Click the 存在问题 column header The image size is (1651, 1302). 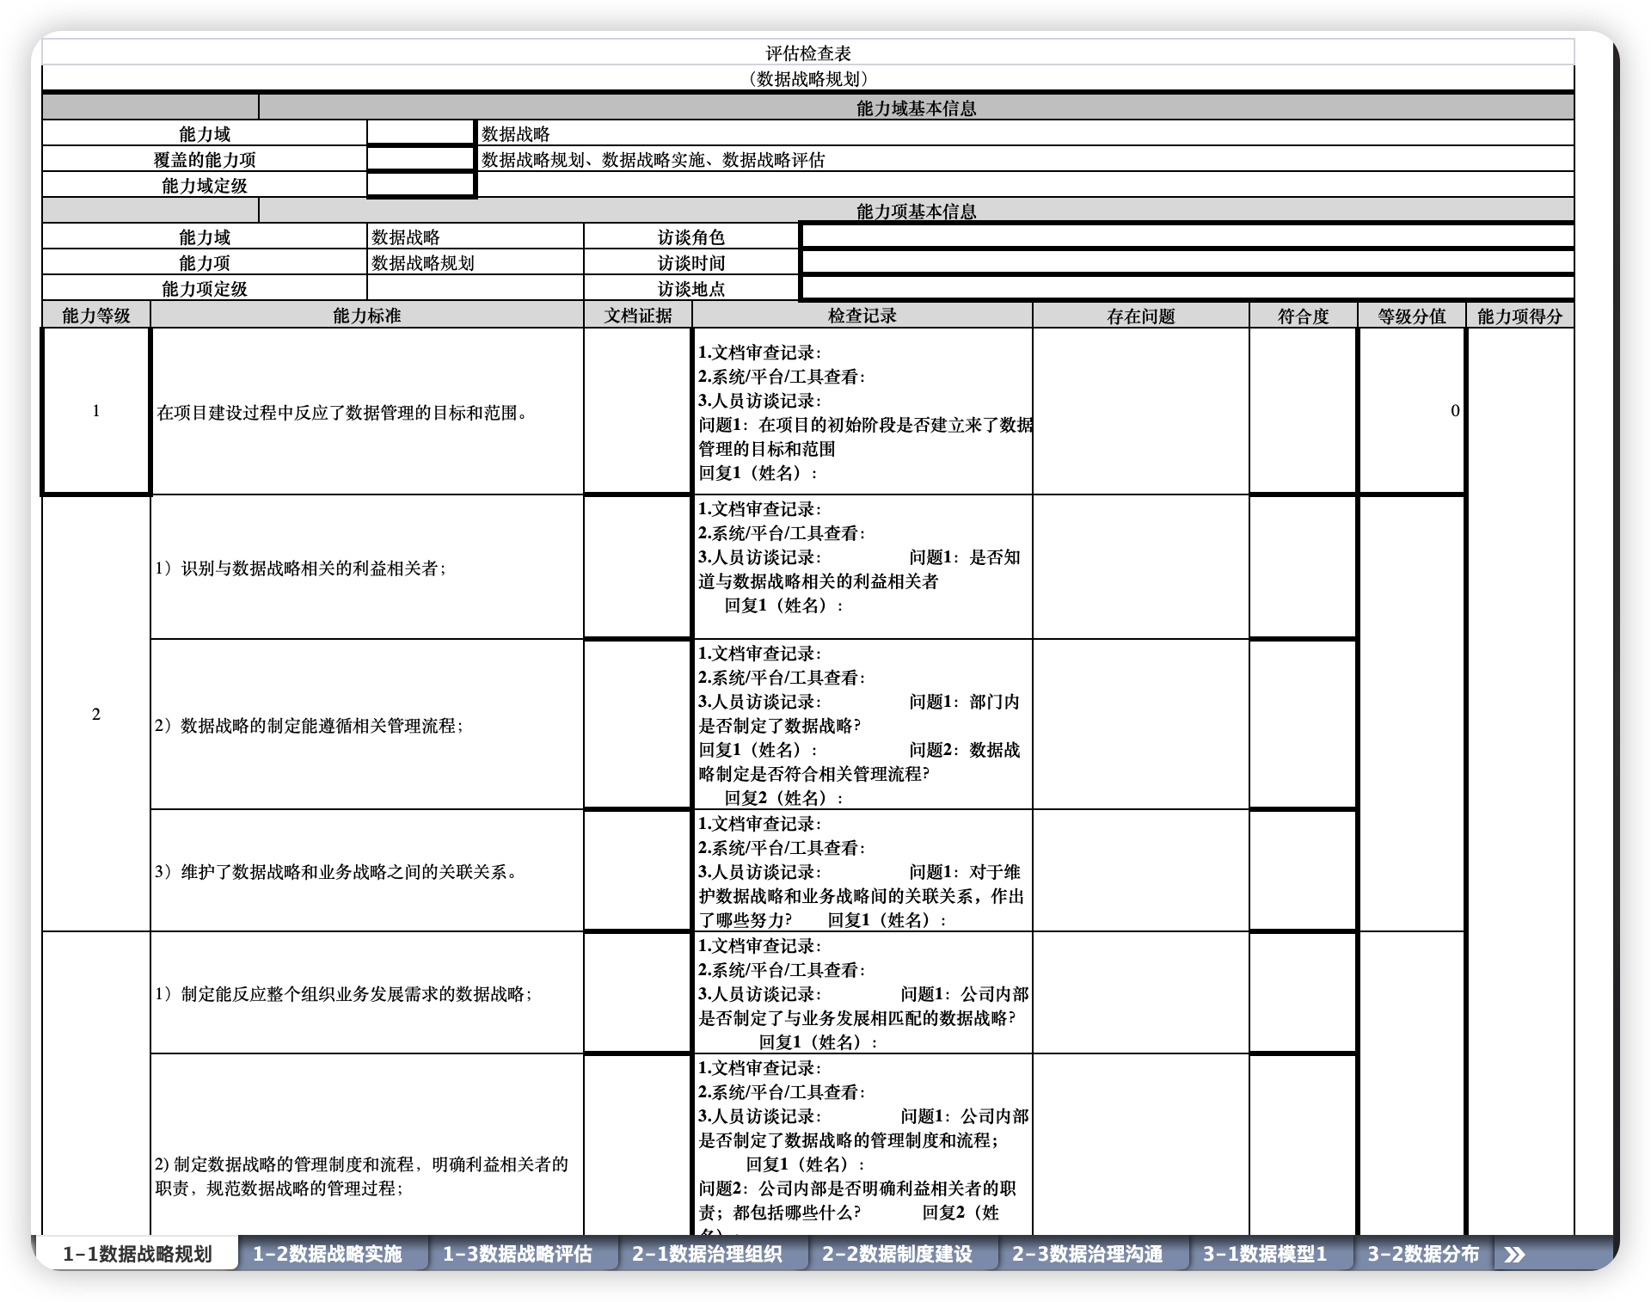click(1140, 316)
